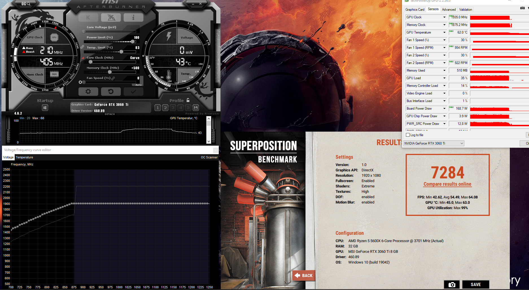Image resolution: width=529 pixels, height=290 pixels.
Task: Open NVIDIA GeForce RTX 3060 Ti device dropdown
Action: [434, 143]
